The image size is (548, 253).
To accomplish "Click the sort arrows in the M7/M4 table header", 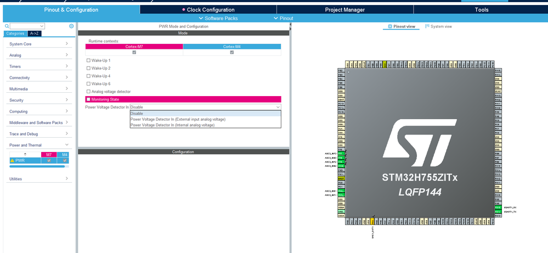I will click(x=25, y=154).
